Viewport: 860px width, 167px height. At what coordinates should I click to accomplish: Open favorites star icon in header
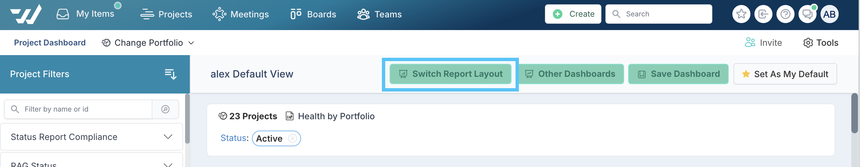click(741, 14)
